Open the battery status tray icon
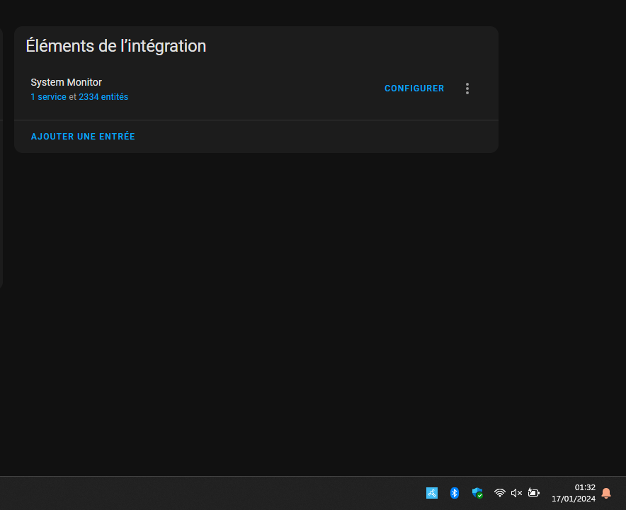 pos(534,493)
